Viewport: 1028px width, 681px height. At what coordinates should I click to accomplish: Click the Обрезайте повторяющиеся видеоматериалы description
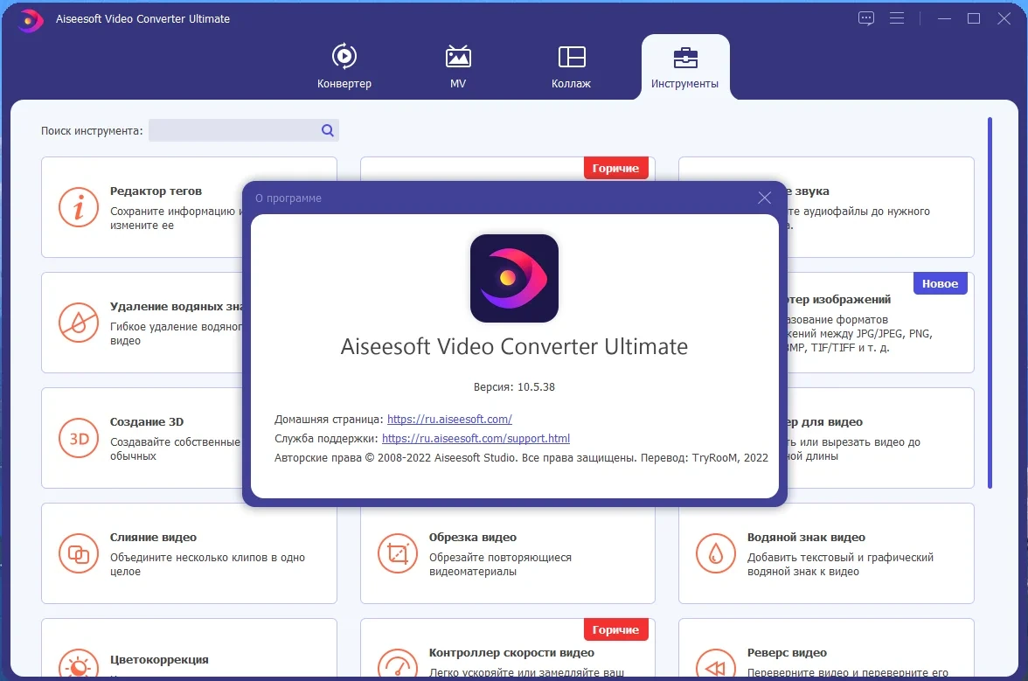click(500, 565)
